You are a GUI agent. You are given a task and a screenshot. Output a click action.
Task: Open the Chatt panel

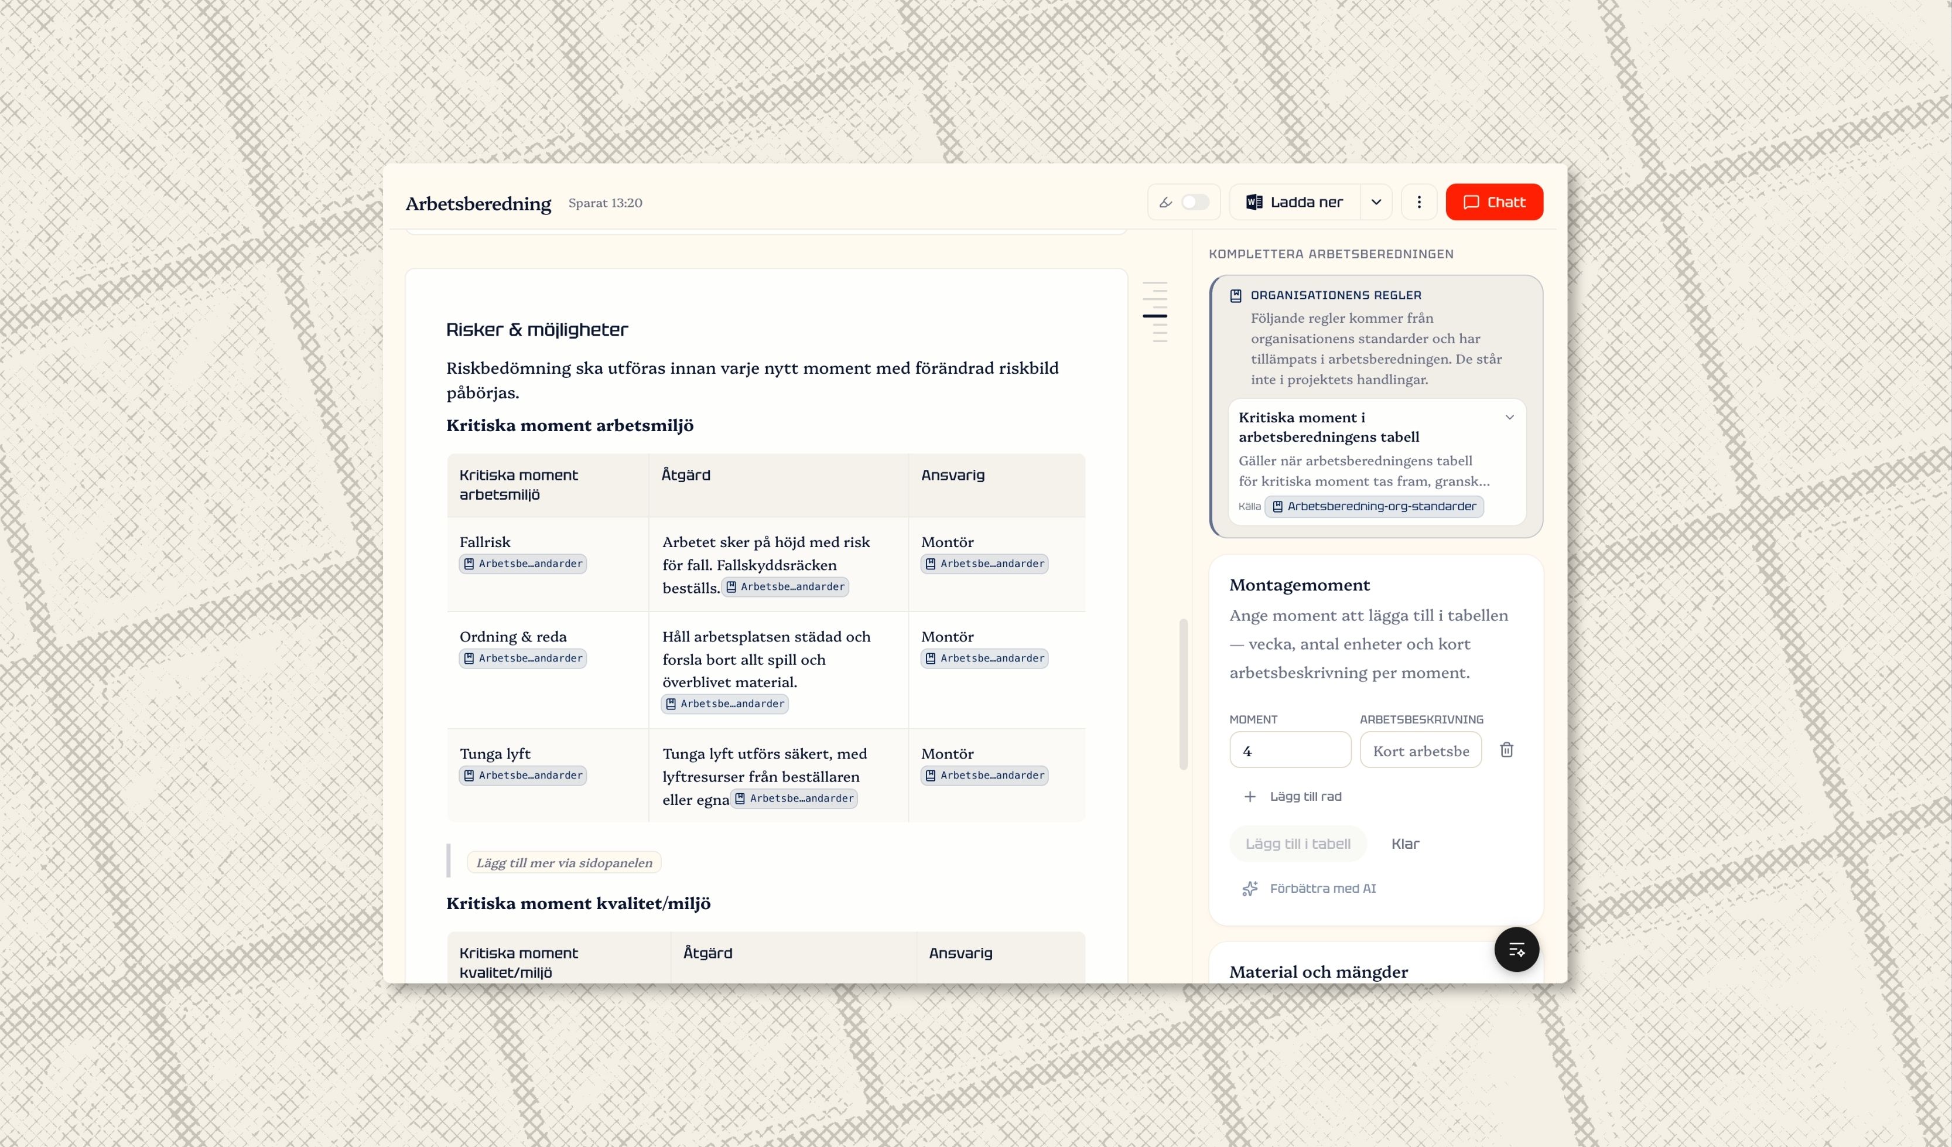pos(1493,202)
